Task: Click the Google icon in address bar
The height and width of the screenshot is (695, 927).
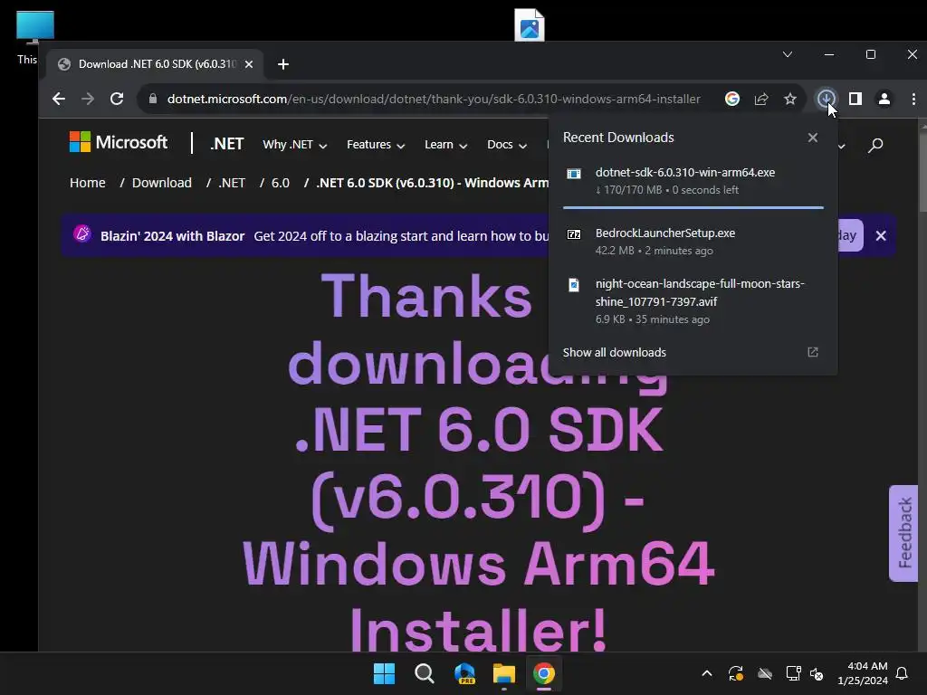Action: tap(731, 99)
